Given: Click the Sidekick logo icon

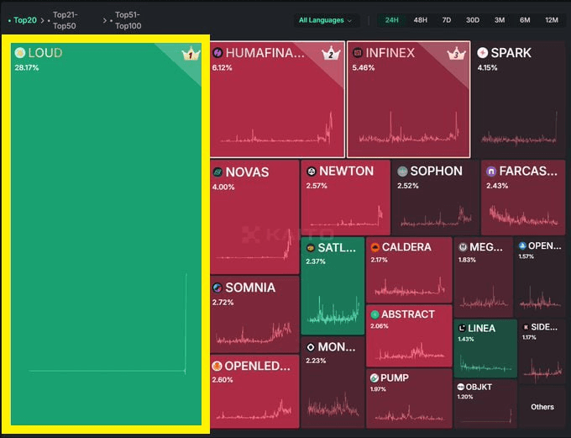Looking at the screenshot, I should point(526,327).
